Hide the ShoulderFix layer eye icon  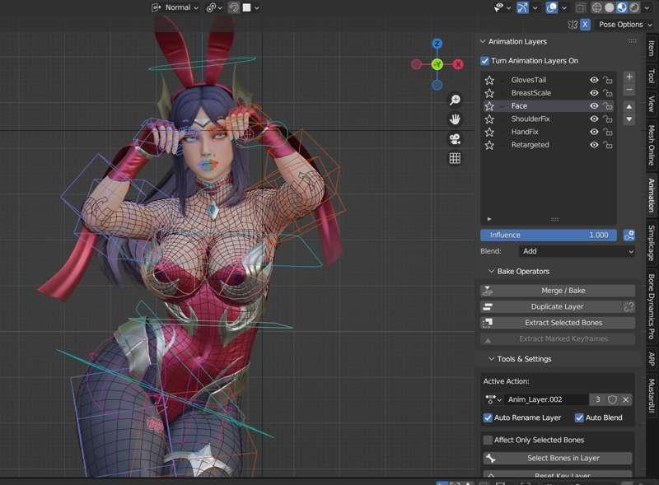(594, 119)
